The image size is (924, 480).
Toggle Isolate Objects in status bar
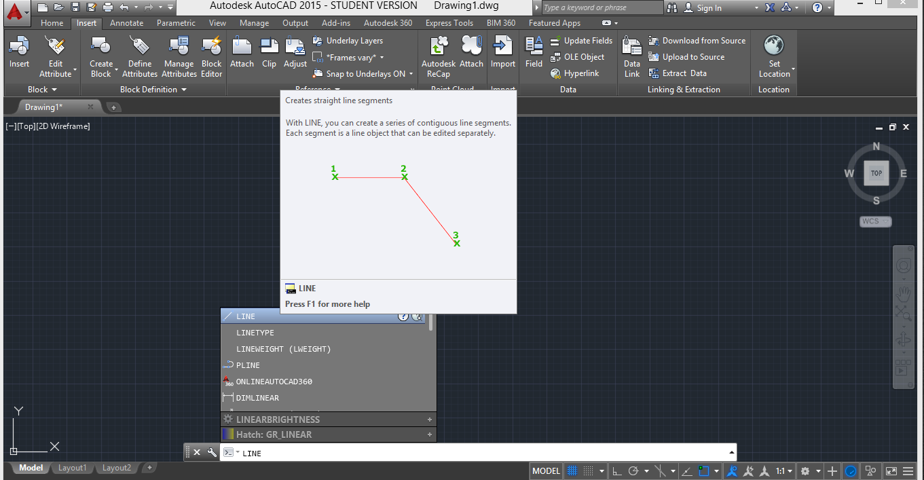point(870,470)
